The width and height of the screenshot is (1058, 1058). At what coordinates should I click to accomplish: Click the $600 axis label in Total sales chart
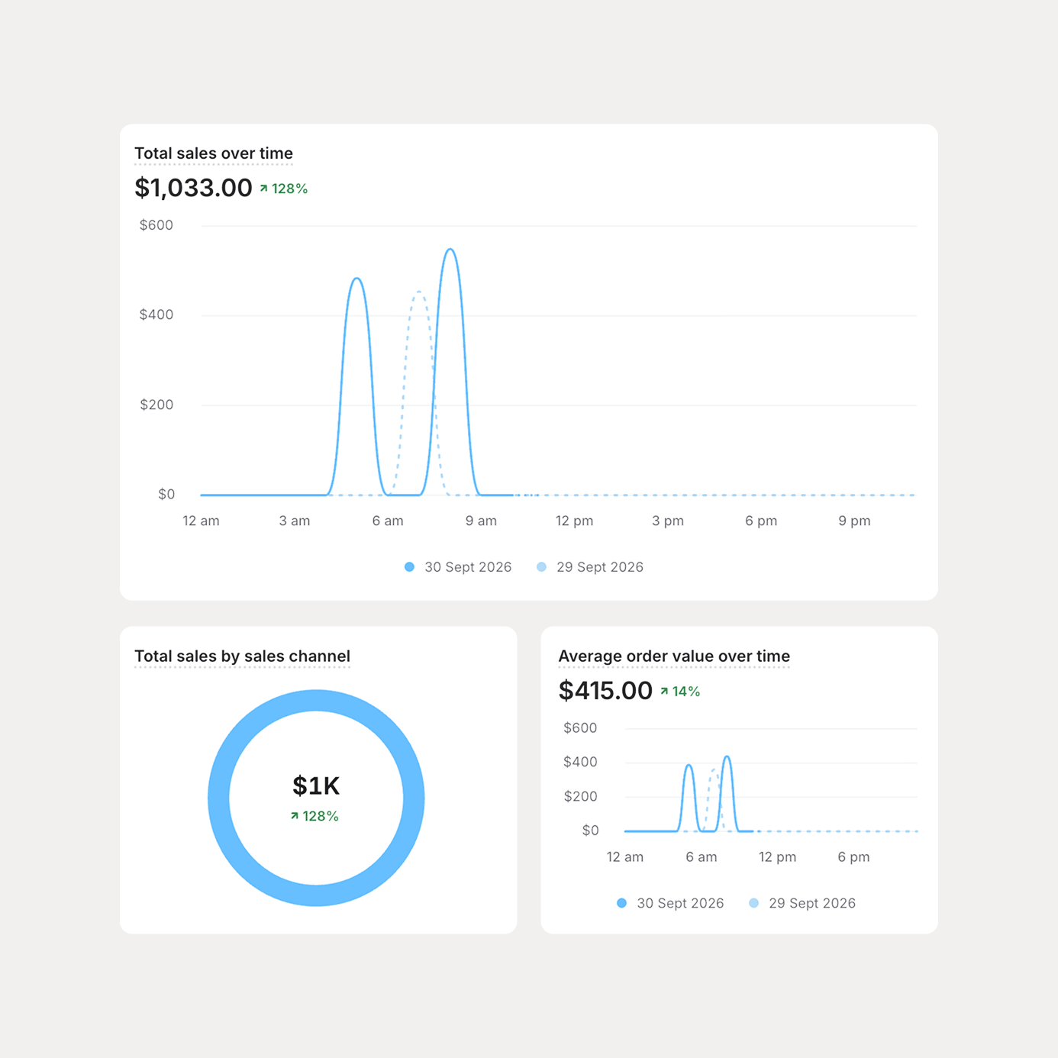(156, 225)
